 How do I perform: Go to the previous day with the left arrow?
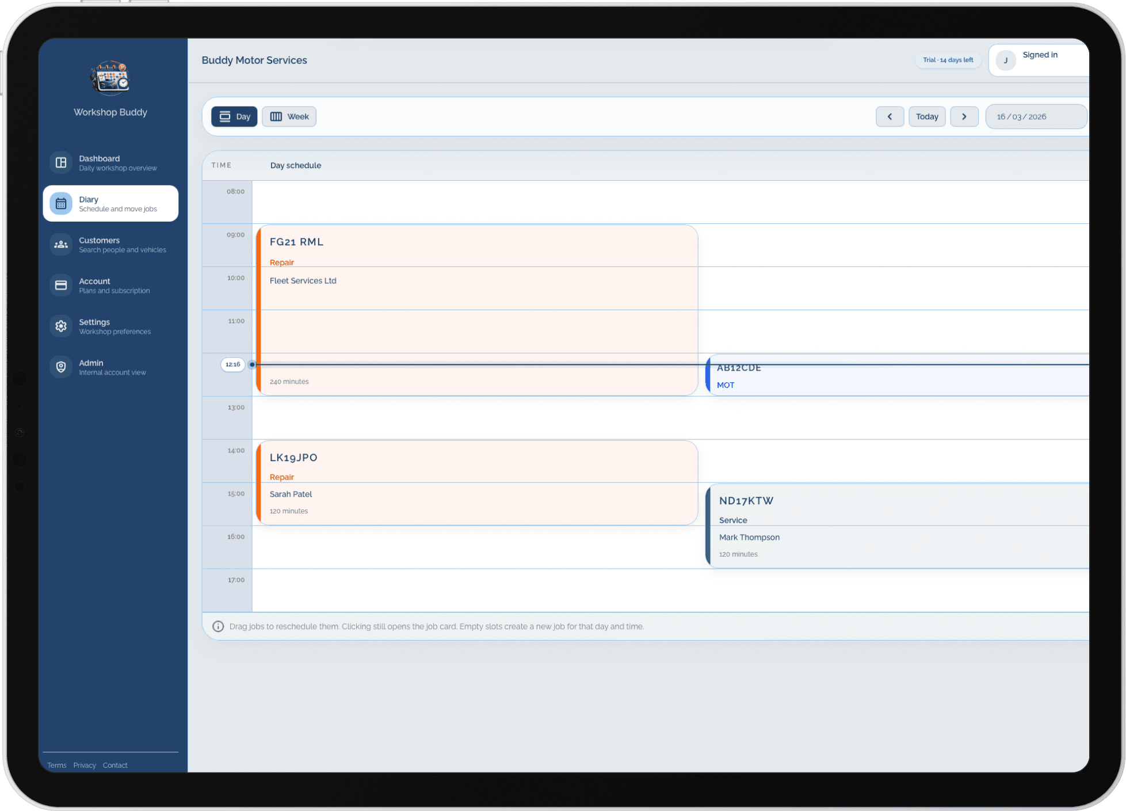890,116
